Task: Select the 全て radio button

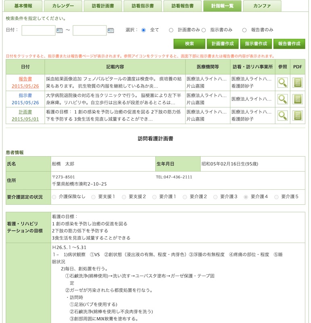Action: tap(144, 30)
